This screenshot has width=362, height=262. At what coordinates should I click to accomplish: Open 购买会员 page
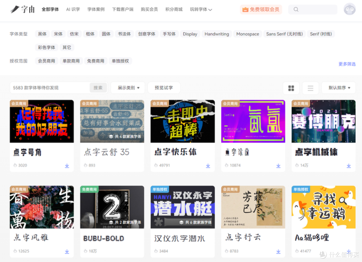(x=149, y=9)
